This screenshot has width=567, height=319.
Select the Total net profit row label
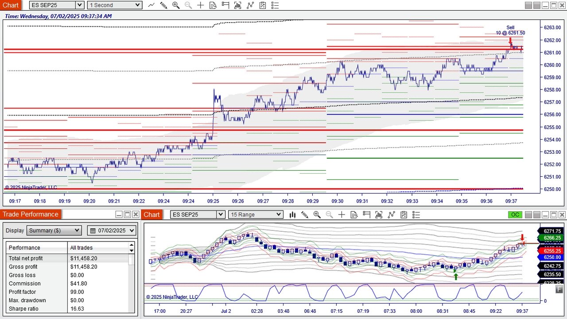tap(26, 258)
